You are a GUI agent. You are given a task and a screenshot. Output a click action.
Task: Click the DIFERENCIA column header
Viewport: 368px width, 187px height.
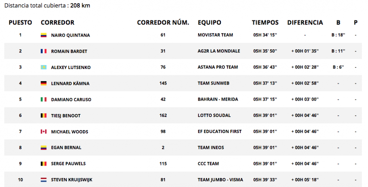[x=305, y=23]
